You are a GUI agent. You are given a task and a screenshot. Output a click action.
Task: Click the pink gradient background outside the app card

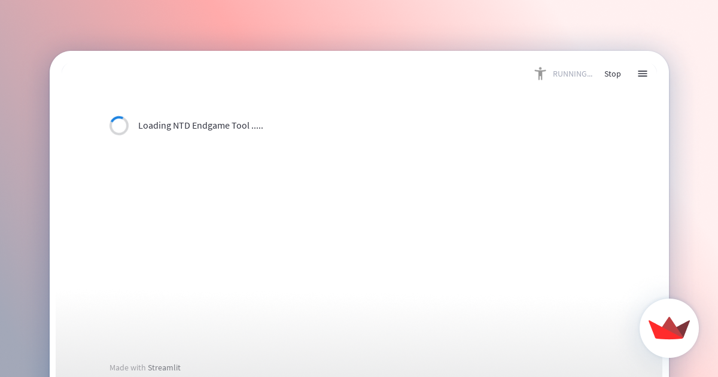[359, 24]
